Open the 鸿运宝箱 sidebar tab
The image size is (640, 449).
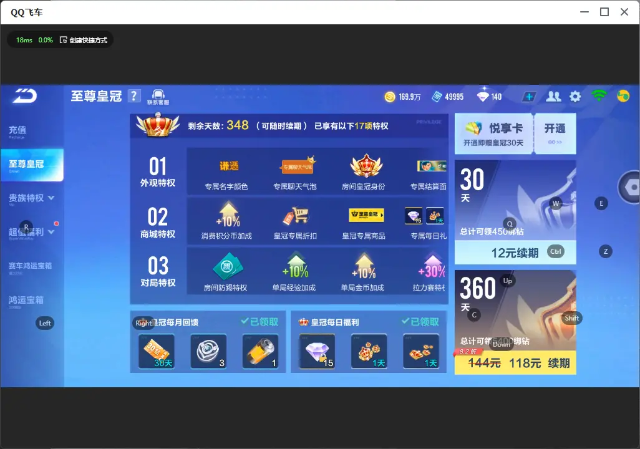pyautogui.click(x=26, y=301)
